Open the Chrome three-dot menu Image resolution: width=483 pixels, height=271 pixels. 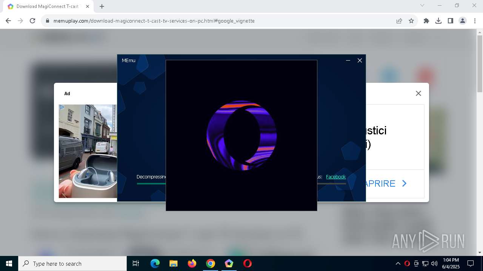(x=475, y=21)
